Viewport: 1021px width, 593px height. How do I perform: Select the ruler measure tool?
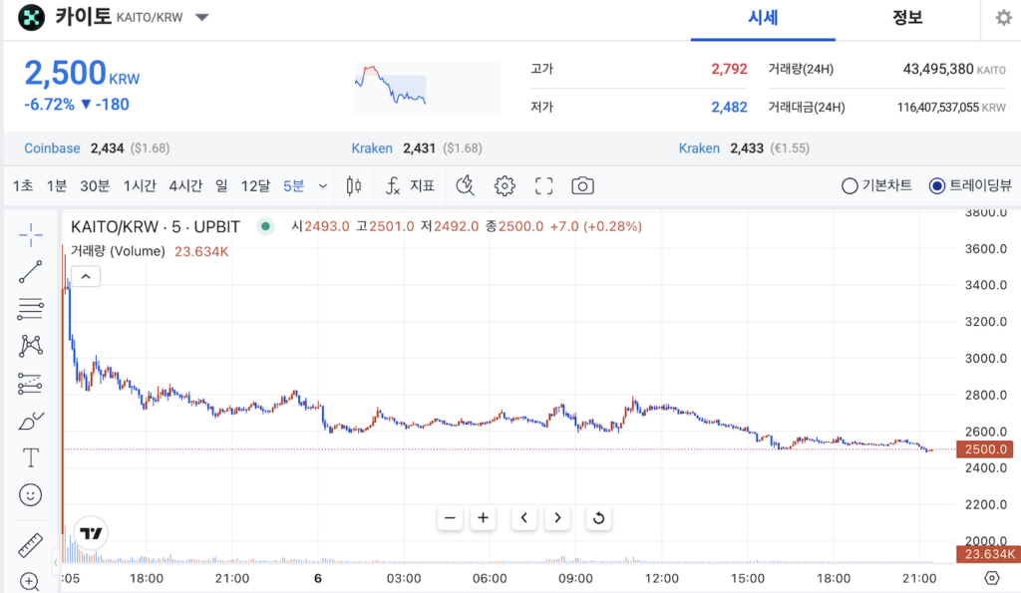click(x=31, y=545)
